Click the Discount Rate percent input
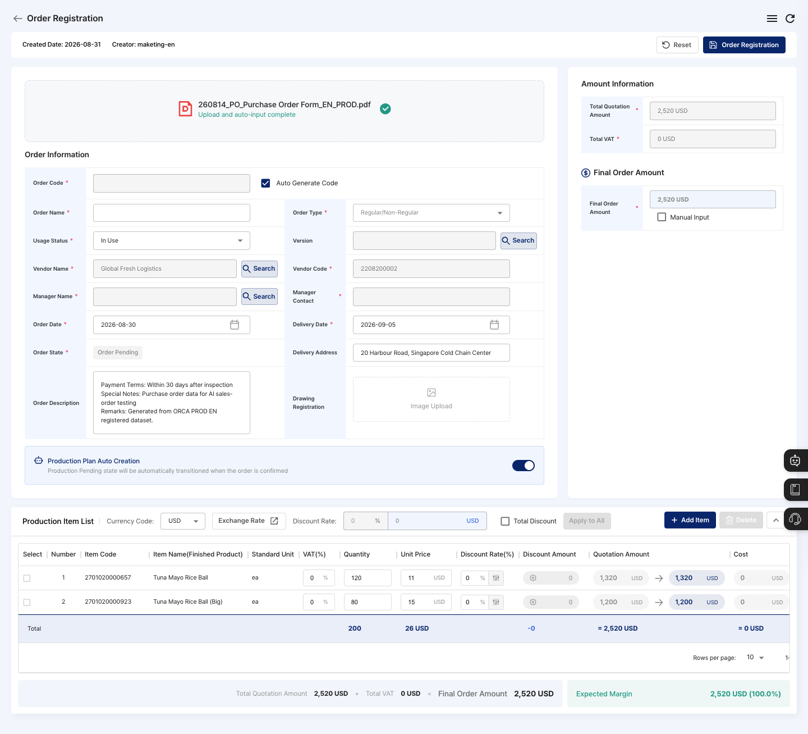808x734 pixels. (x=365, y=521)
